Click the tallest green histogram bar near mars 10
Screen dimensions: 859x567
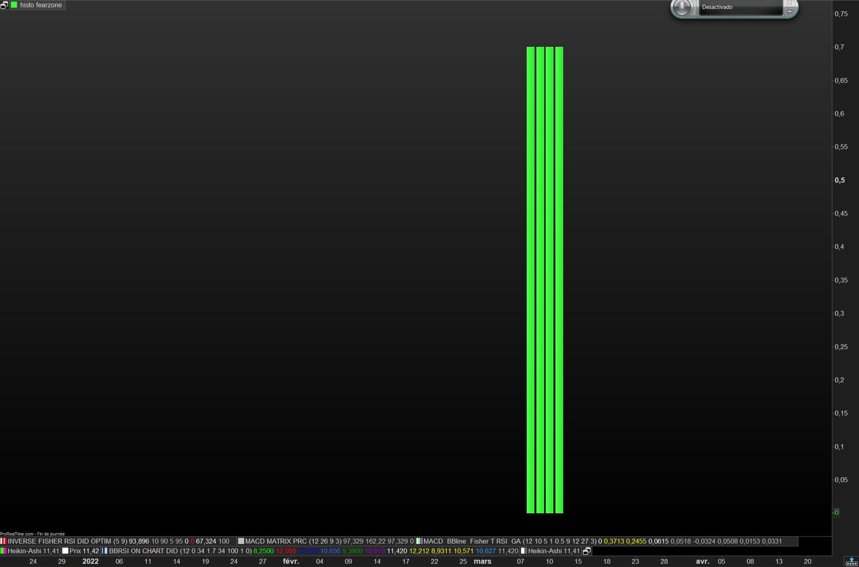pyautogui.click(x=549, y=277)
